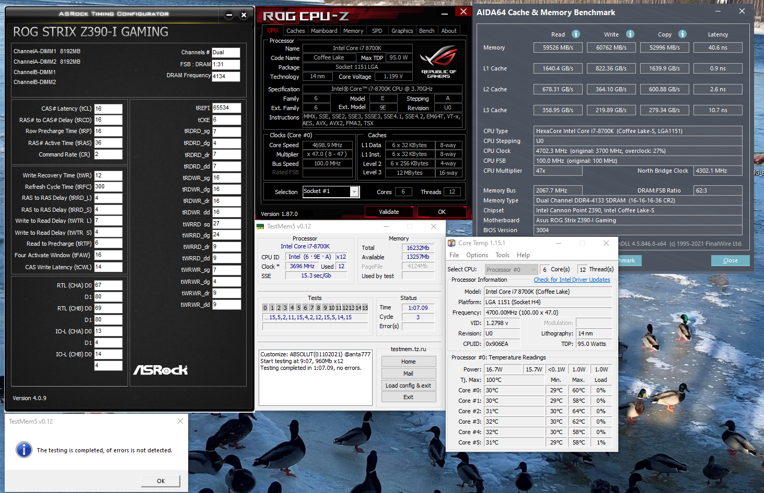Click the Bus Speed value 100.0 MHz in CPU-Z
Image resolution: width=764 pixels, height=493 pixels.
point(328,163)
